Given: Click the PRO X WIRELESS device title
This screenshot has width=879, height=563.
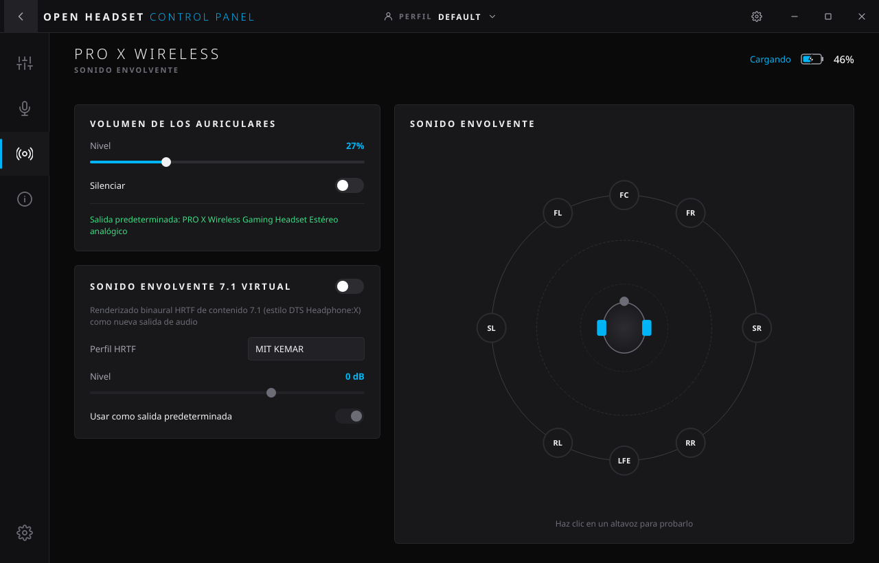Looking at the screenshot, I should [x=148, y=54].
